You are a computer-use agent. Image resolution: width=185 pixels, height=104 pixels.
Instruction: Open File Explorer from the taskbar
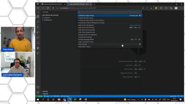pyautogui.click(x=59, y=100)
